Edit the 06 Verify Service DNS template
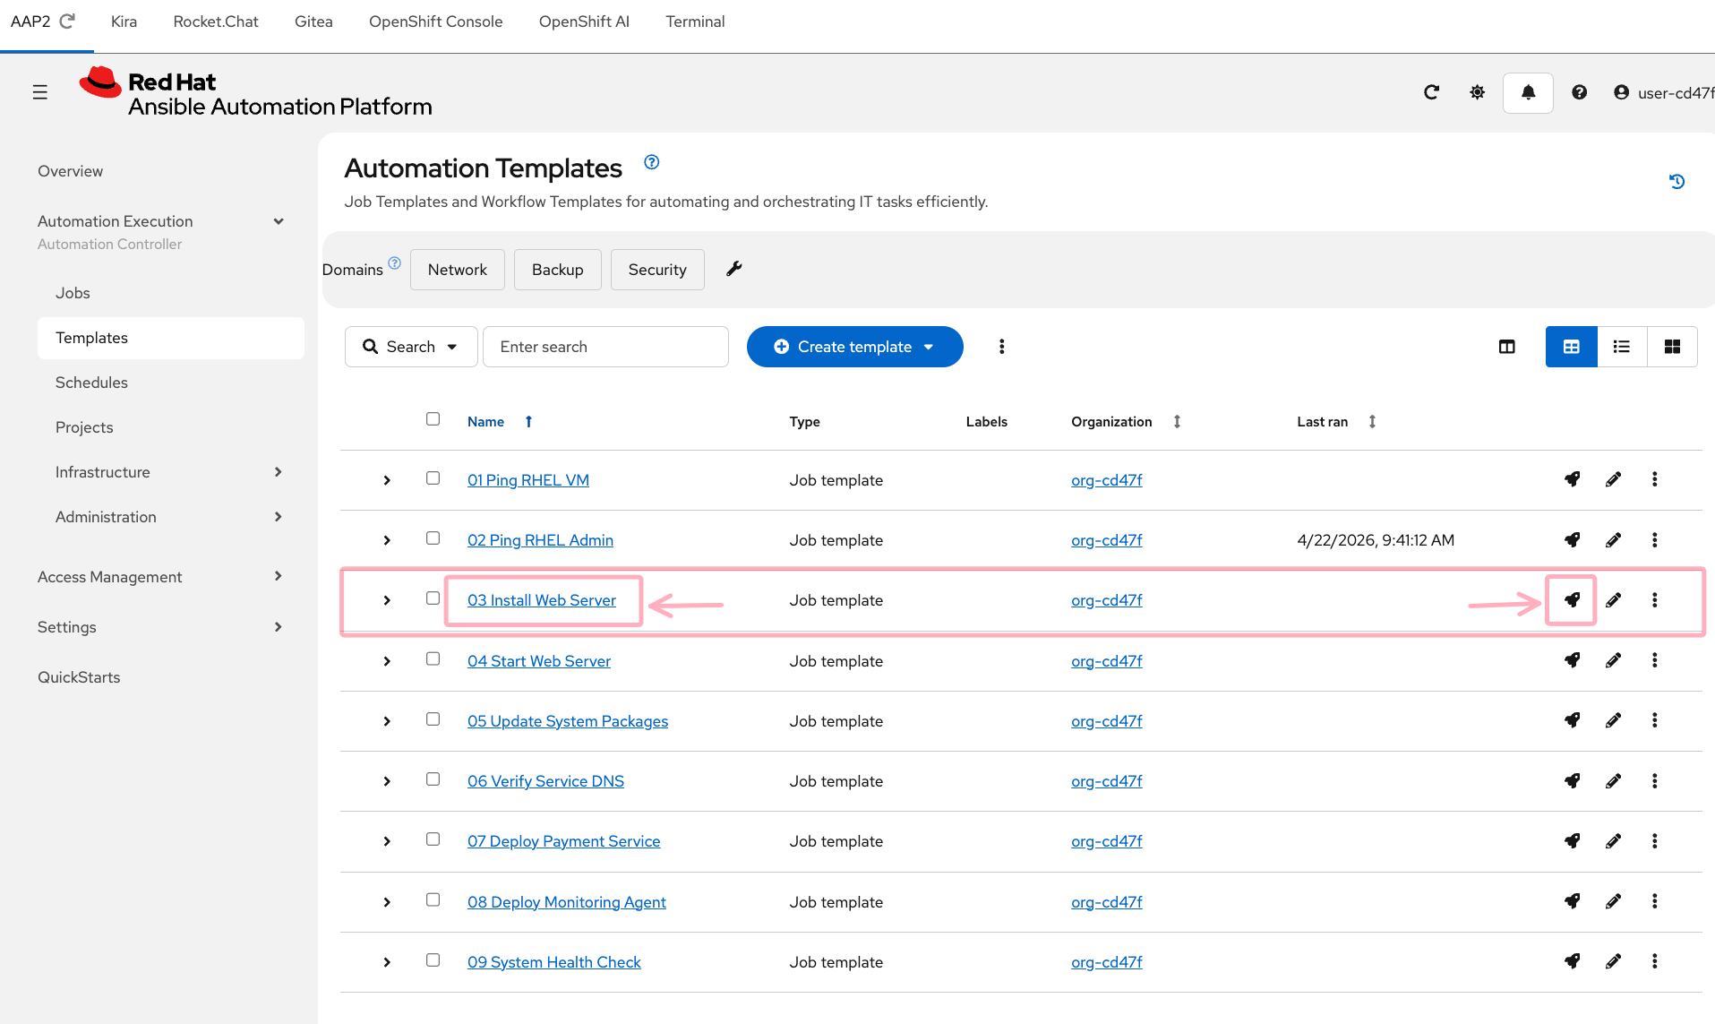This screenshot has height=1024, width=1715. (x=1613, y=780)
